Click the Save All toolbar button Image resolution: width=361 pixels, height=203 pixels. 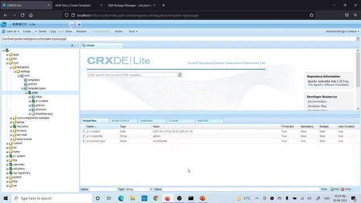[x=10, y=32]
